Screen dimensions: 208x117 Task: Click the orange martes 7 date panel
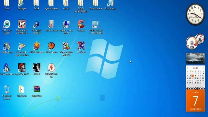tap(195, 101)
